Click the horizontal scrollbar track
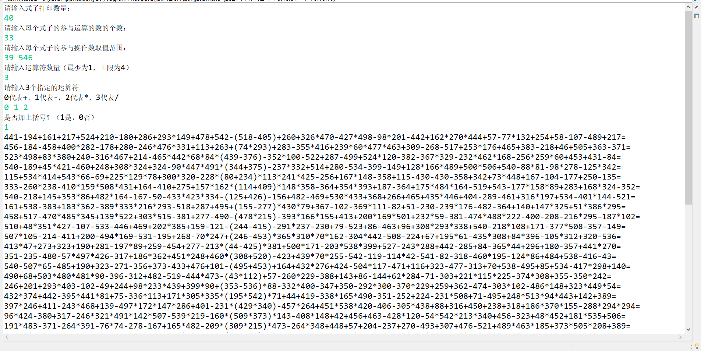Screen dimensions: 701x351 pyautogui.click(x=343, y=337)
